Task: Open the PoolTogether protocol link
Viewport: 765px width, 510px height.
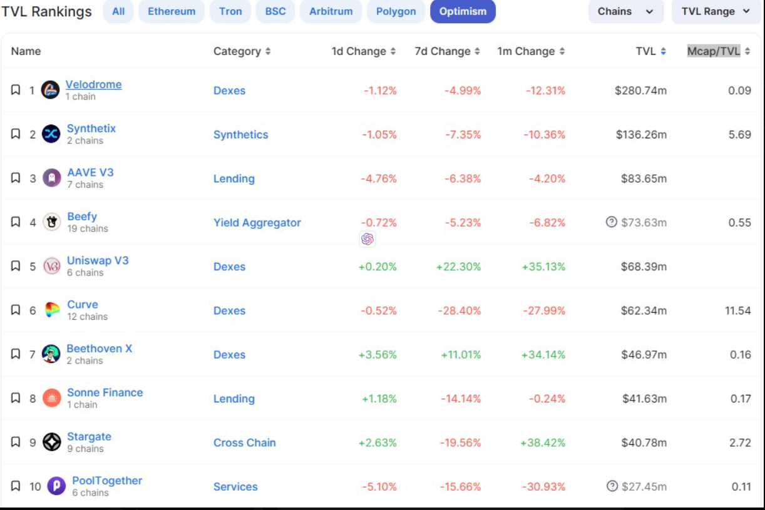Action: click(x=107, y=481)
